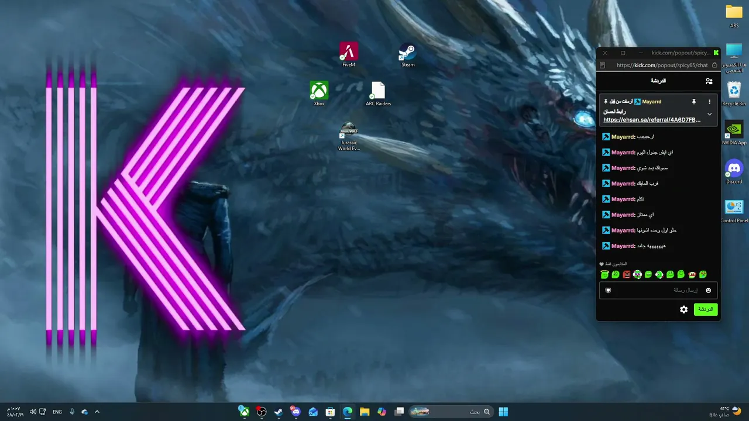The image size is (749, 421).
Task: Open Microsoft Store from the taskbar
Action: point(330,412)
